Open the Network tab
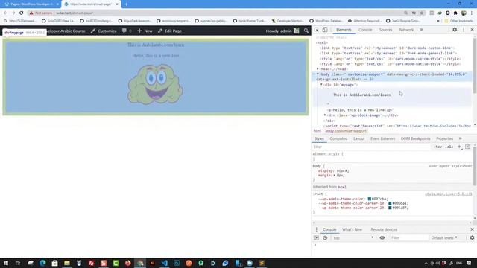Screen dimensions: 477x268 (x=406, y=30)
